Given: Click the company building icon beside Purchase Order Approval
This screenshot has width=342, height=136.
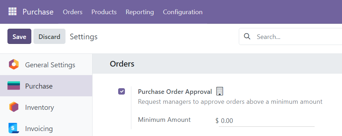Looking at the screenshot, I should (220, 91).
